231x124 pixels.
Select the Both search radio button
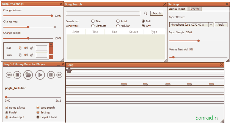click(143, 21)
